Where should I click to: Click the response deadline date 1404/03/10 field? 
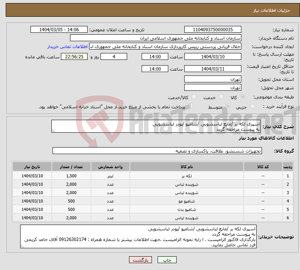pyautogui.click(x=212, y=57)
